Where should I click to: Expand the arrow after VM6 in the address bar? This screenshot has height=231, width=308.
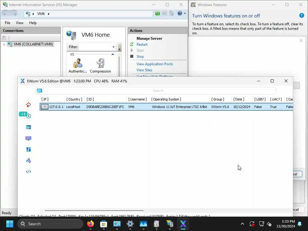pos(49,14)
